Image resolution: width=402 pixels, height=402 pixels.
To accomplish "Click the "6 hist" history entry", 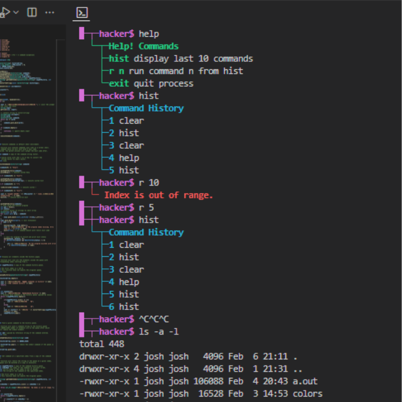I will coord(124,307).
